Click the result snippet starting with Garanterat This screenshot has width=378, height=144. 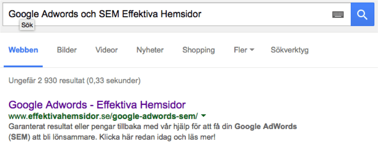(114, 126)
